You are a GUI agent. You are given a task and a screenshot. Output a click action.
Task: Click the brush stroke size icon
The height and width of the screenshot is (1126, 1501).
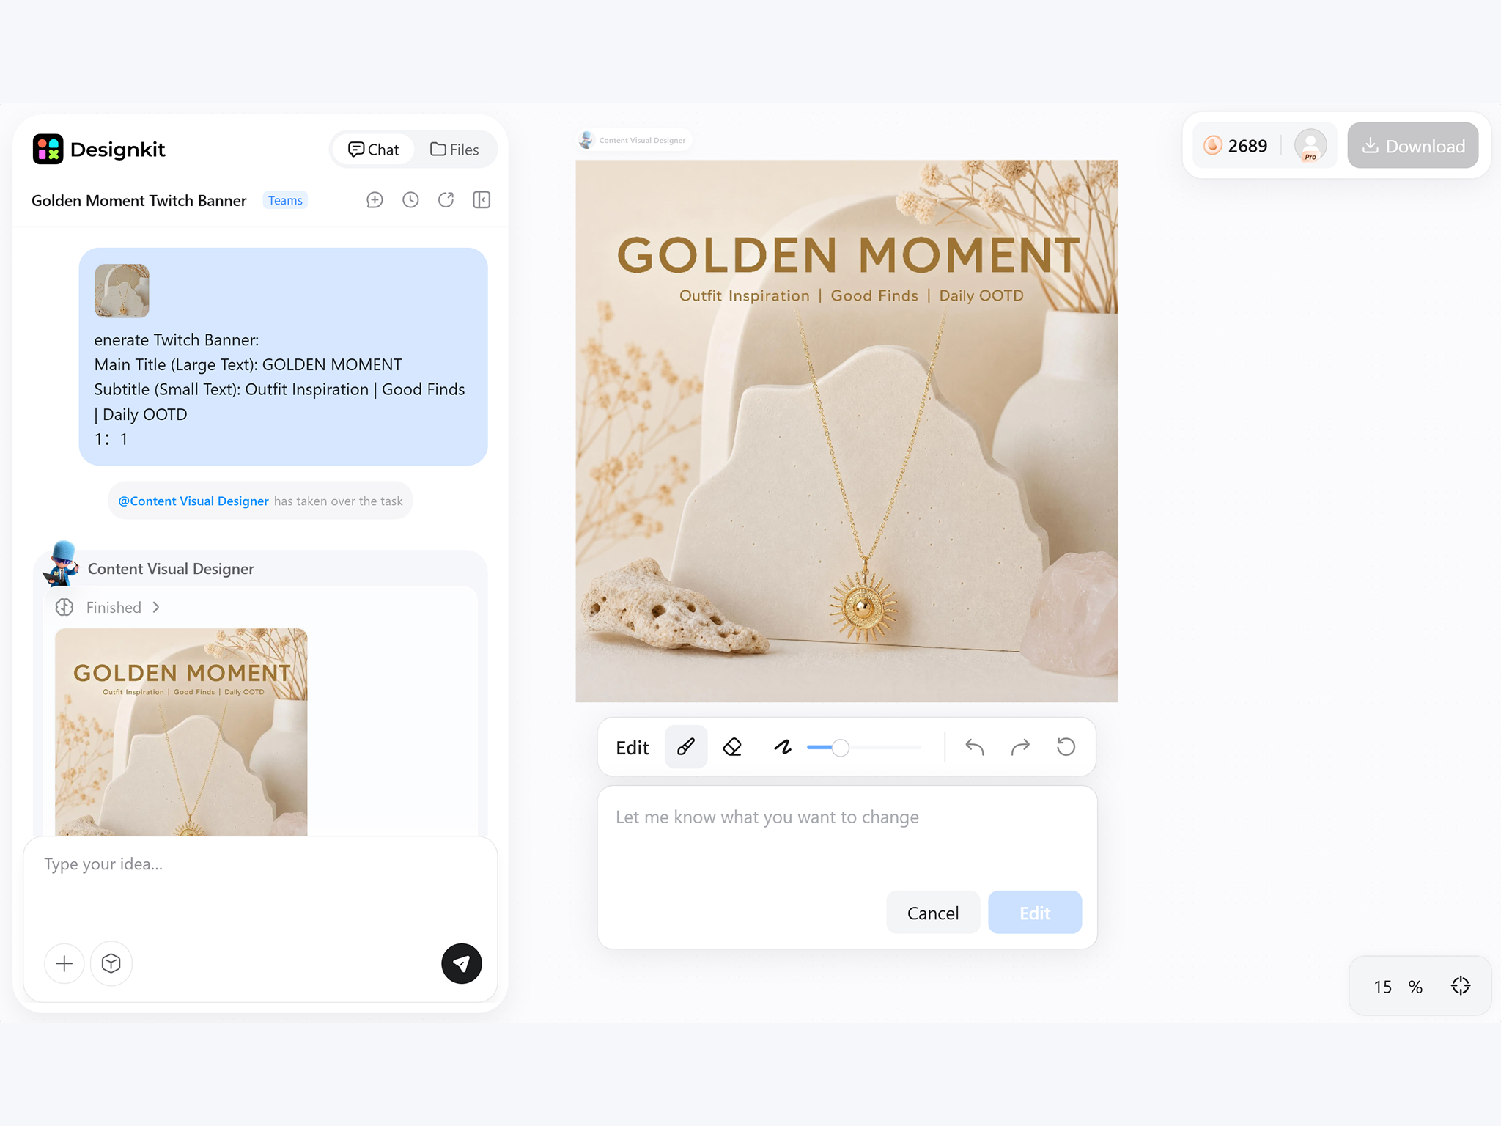tap(783, 747)
